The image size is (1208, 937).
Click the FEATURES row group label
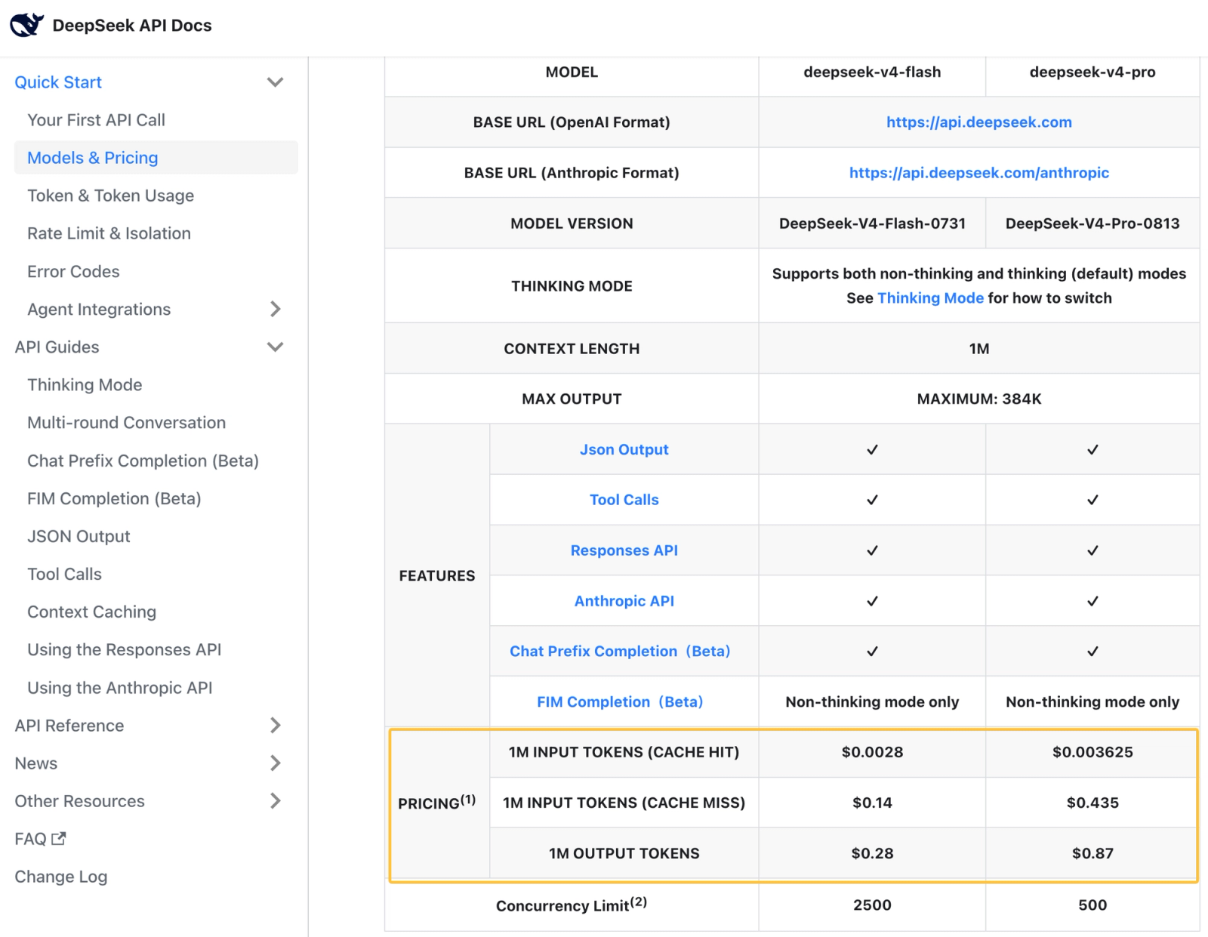point(436,575)
